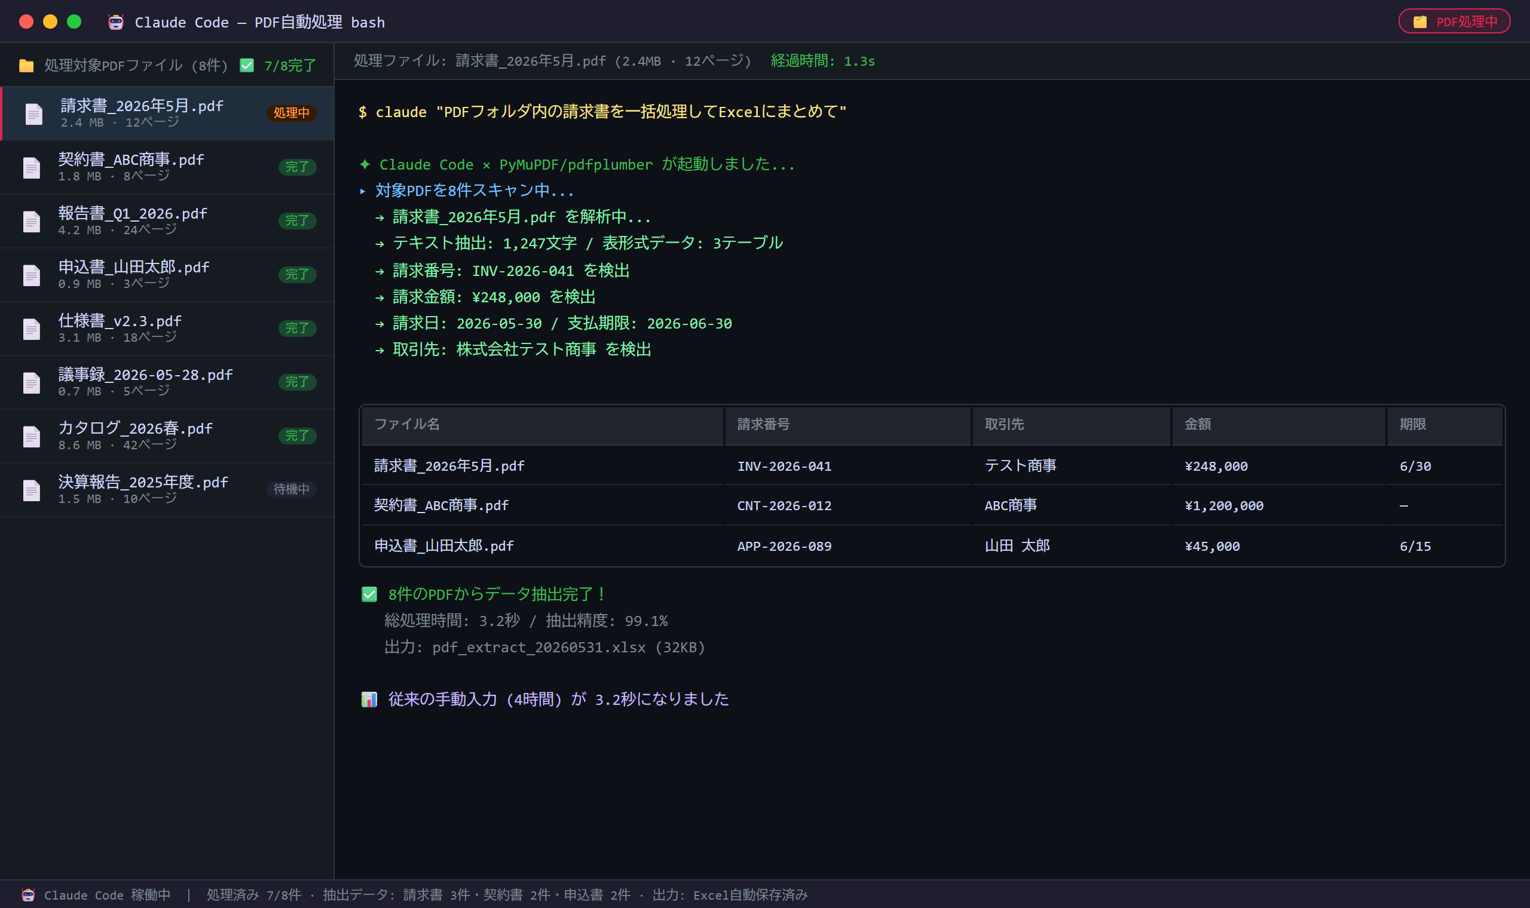Click document icon of カタログ_2026春.pdf
Image resolution: width=1530 pixels, height=908 pixels.
click(x=32, y=437)
